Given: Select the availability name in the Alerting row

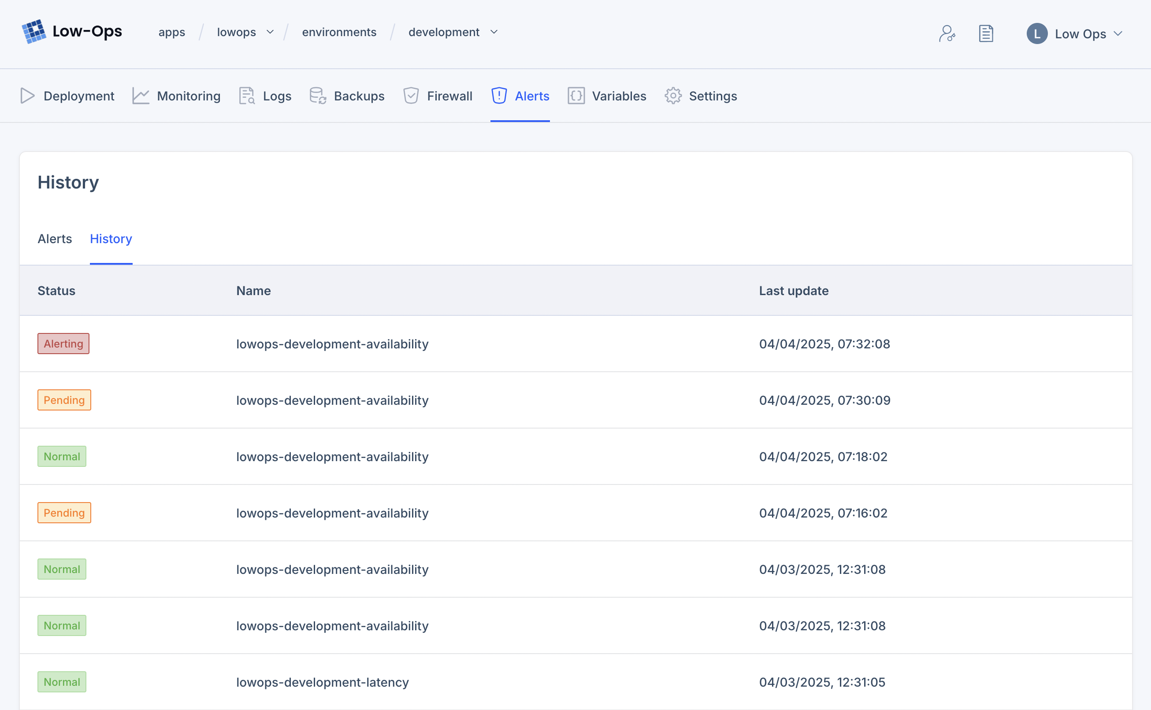Looking at the screenshot, I should [x=332, y=344].
